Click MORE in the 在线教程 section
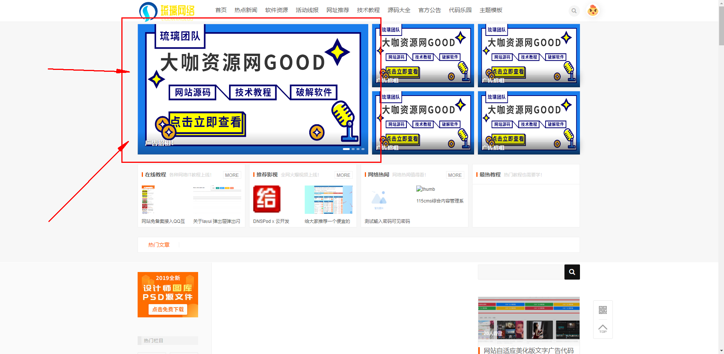 point(232,175)
